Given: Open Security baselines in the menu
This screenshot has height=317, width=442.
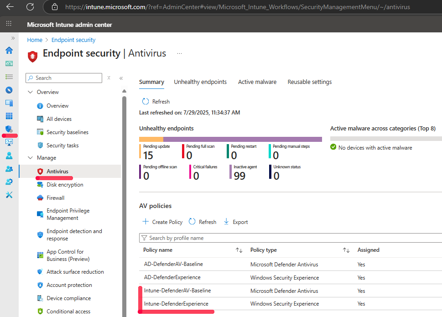Looking at the screenshot, I should pyautogui.click(x=68, y=132).
